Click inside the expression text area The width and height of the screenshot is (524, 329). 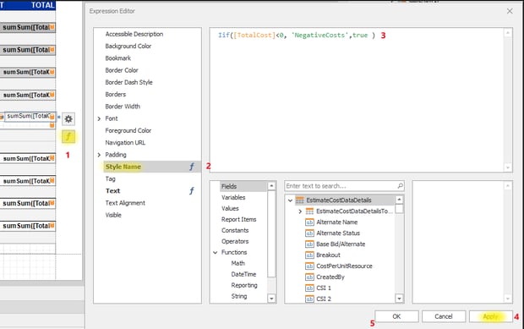tap(357, 101)
